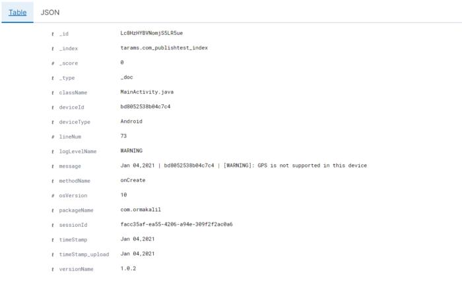This screenshot has height=283, width=462.
Task: Click the text type icon beside versionName
Action: click(52, 269)
